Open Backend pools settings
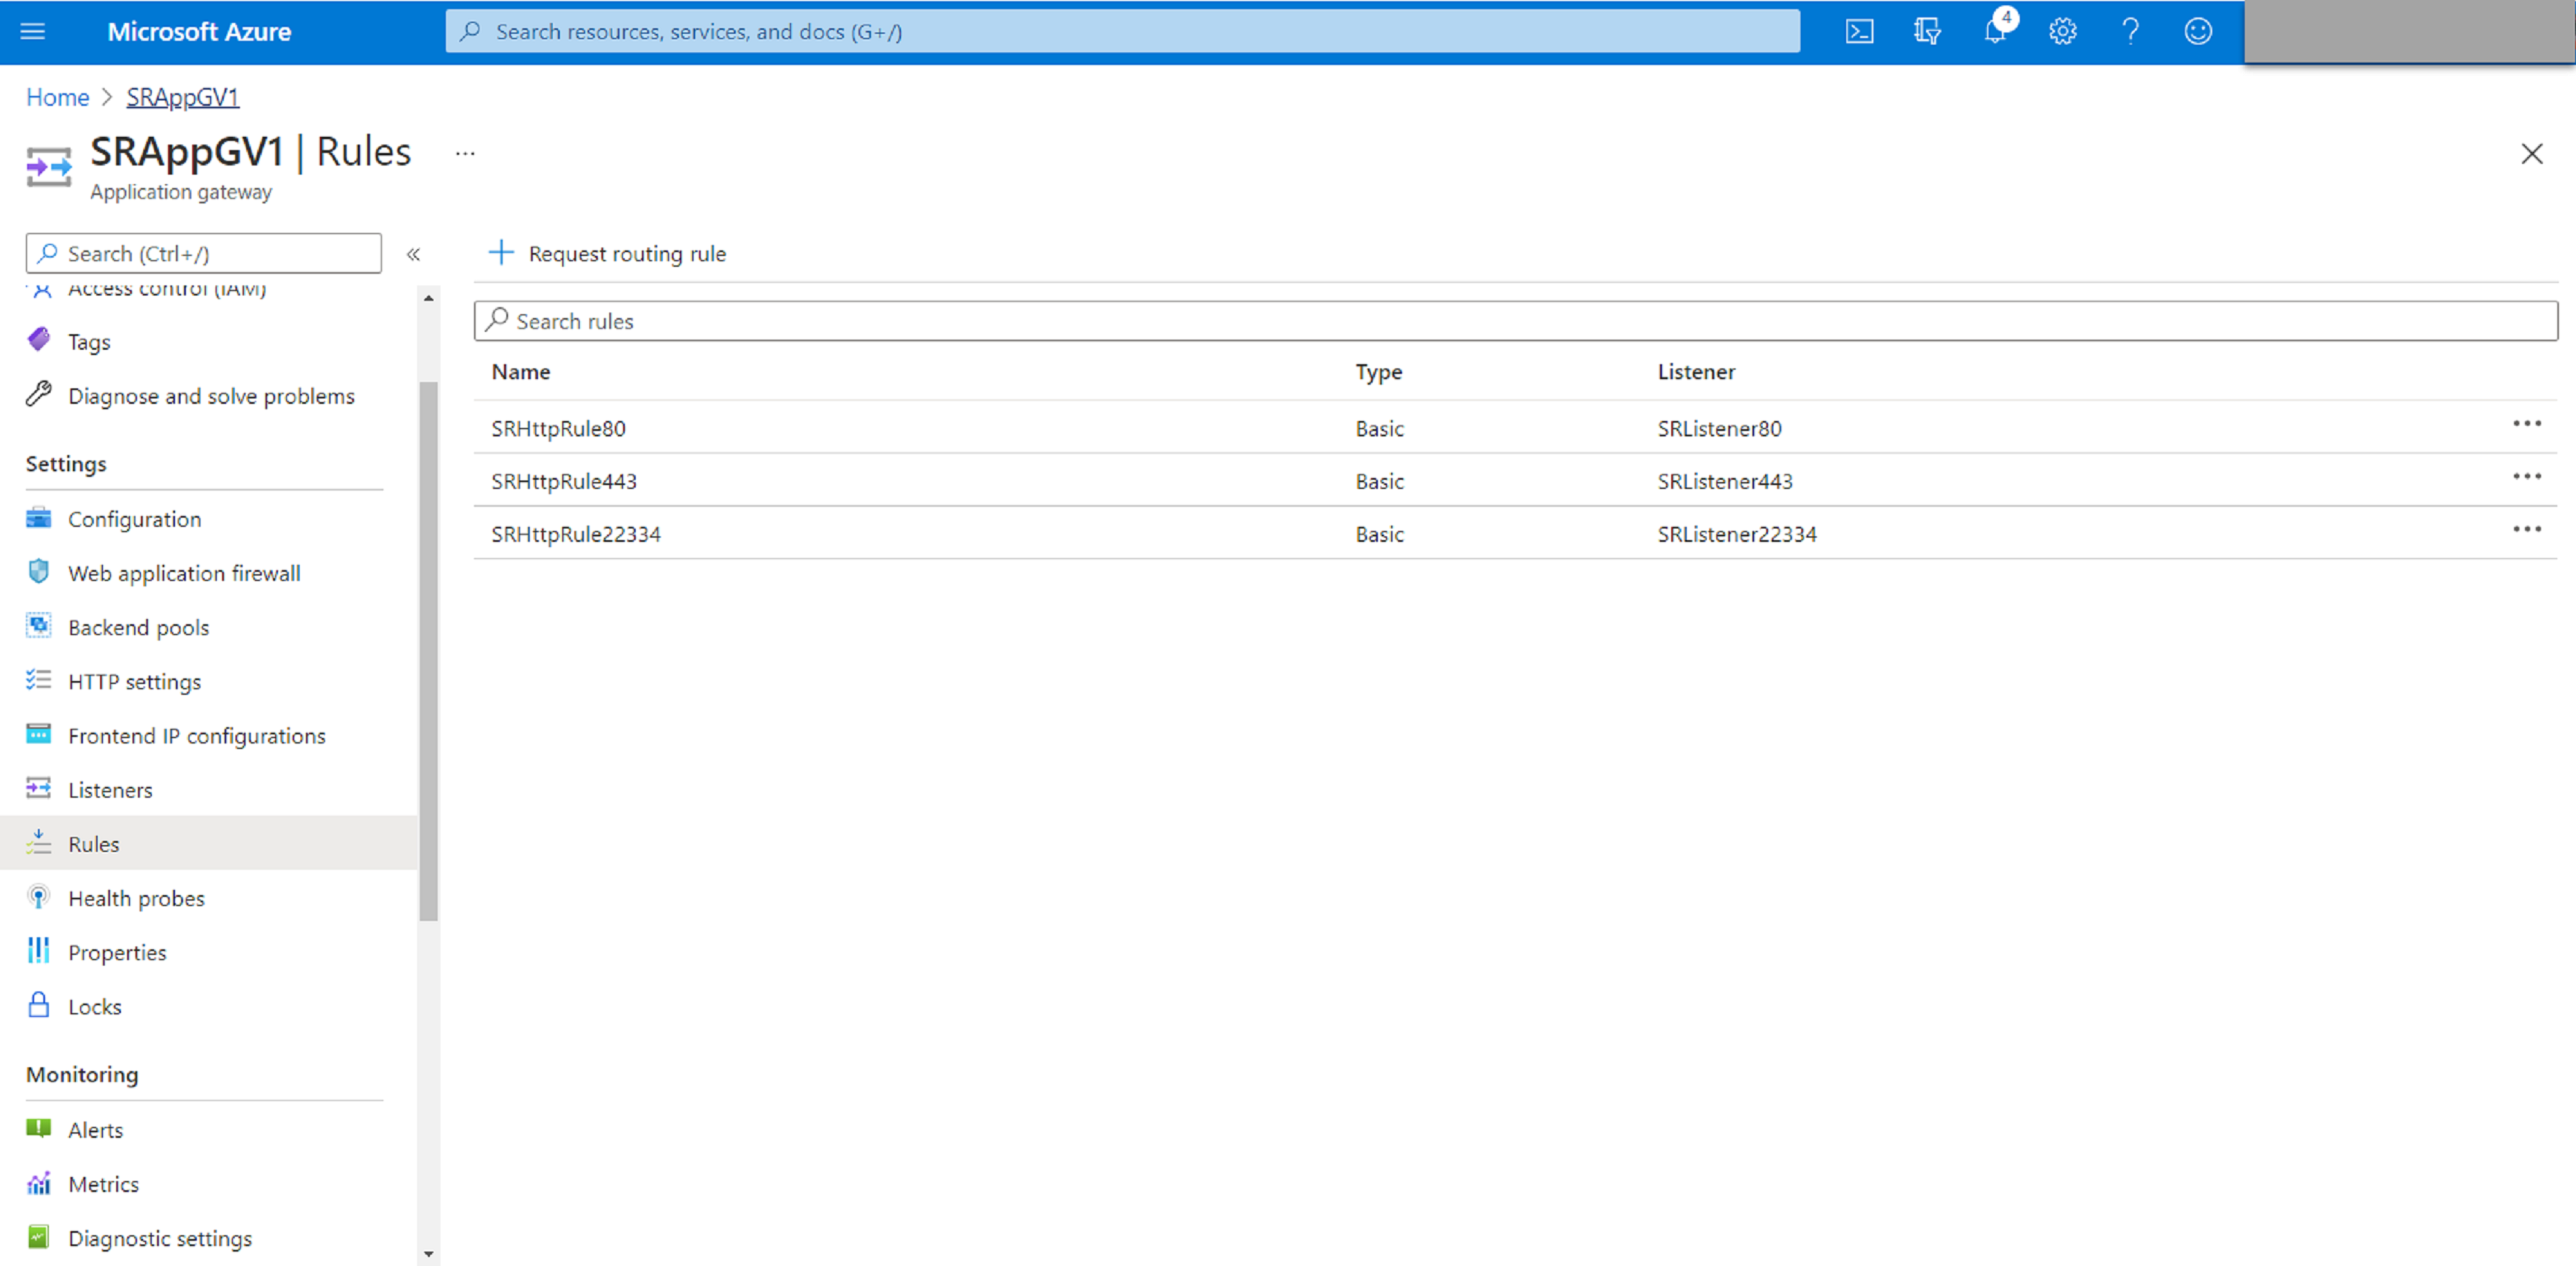2576x1266 pixels. (x=137, y=625)
